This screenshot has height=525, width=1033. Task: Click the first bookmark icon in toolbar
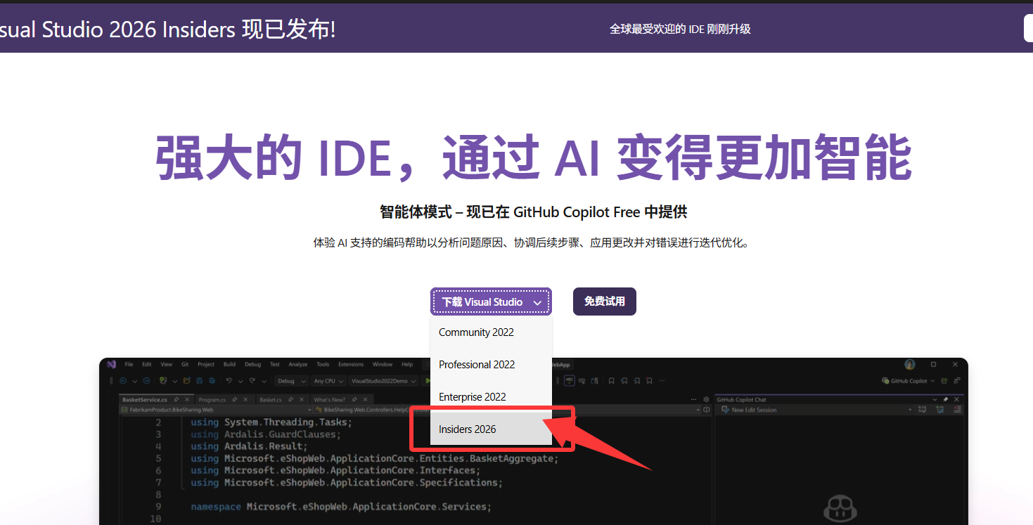click(611, 381)
